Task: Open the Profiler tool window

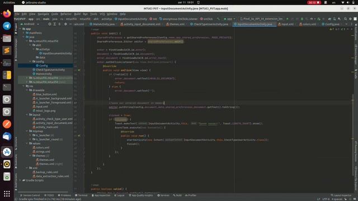Action: tap(191, 195)
